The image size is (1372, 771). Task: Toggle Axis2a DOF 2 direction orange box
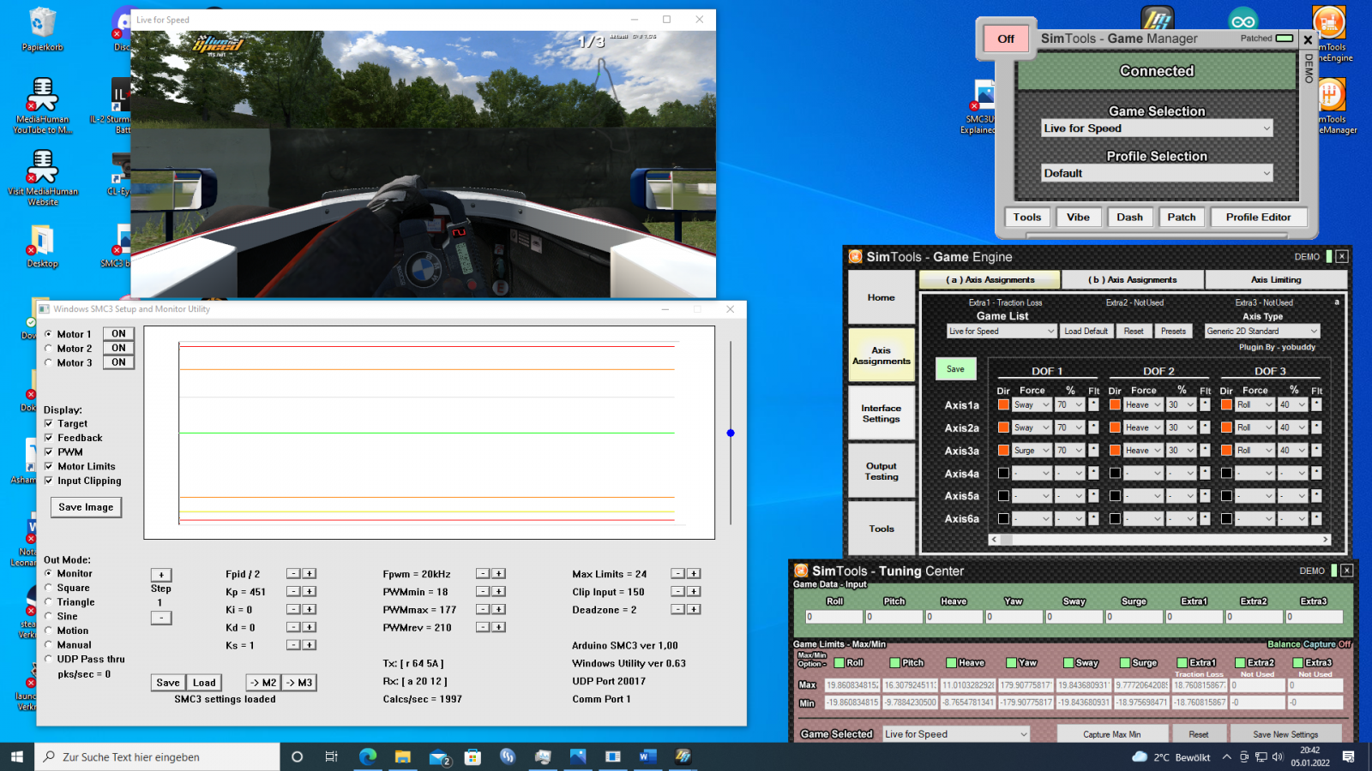[x=1115, y=427]
